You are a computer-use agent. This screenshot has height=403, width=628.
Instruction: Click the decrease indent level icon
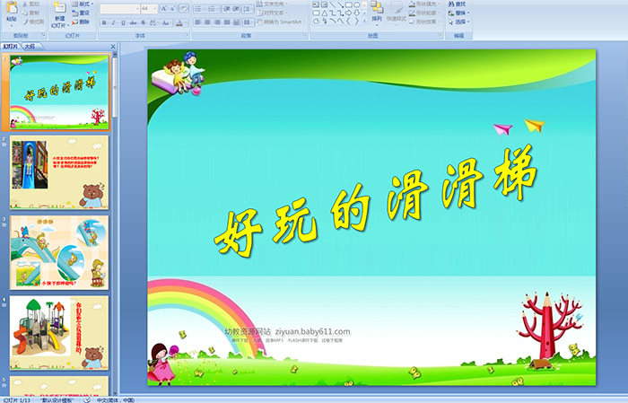227,9
